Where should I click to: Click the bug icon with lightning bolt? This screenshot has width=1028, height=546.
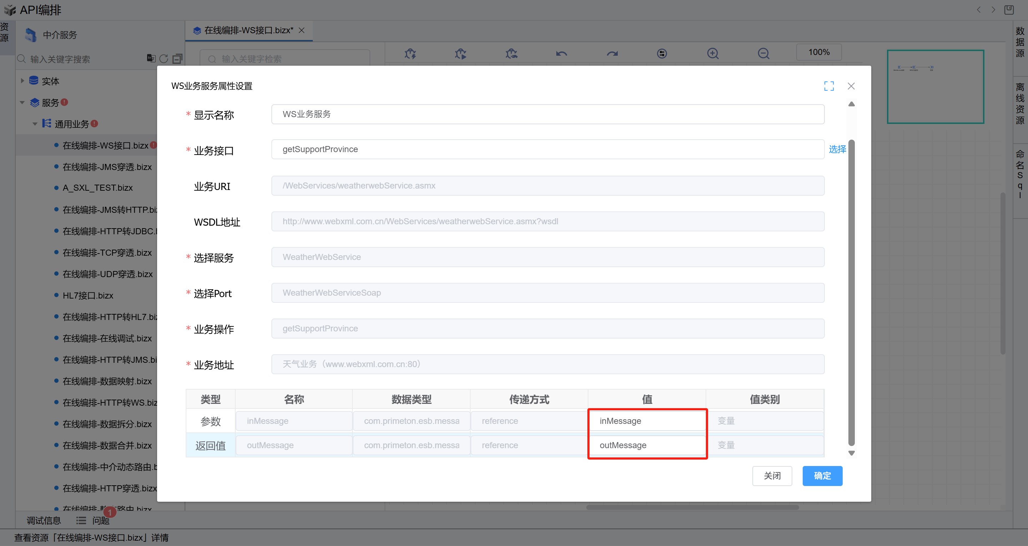click(x=410, y=54)
